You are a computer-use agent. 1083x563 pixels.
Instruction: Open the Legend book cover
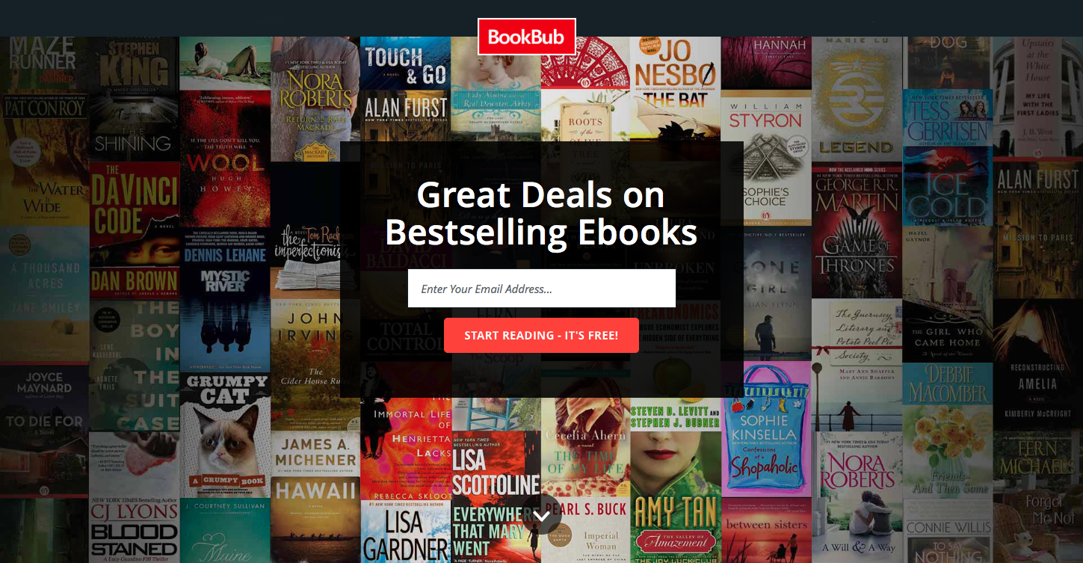857,99
